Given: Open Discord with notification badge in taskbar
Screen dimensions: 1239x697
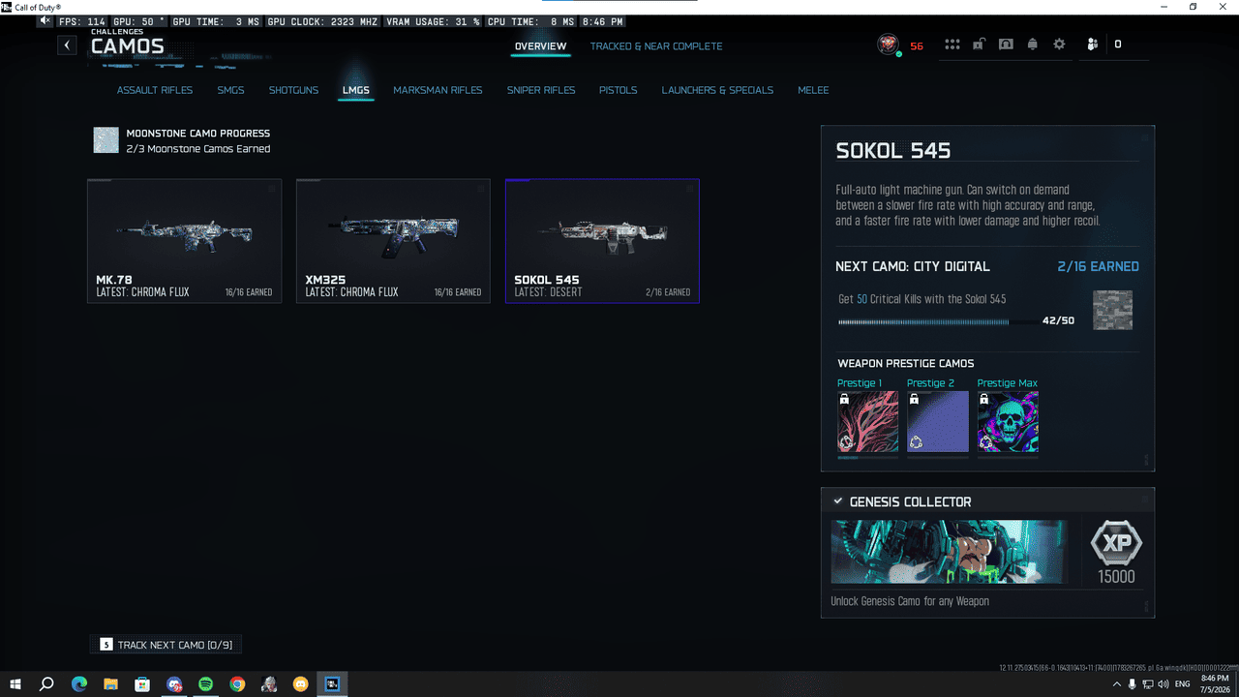Looking at the screenshot, I should coord(174,684).
